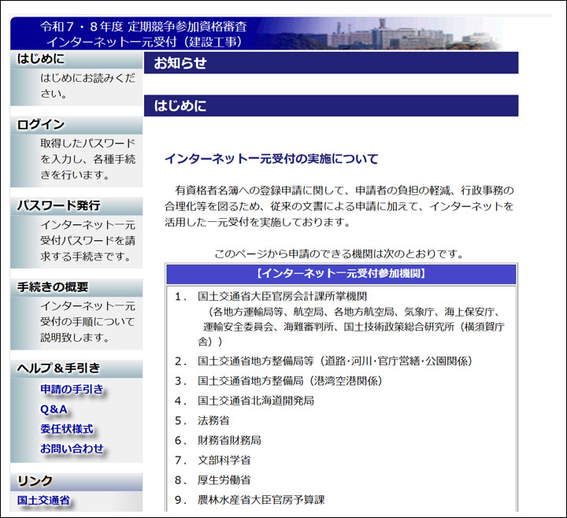Image resolution: width=567 pixels, height=518 pixels.
Task: Click the 【インターネット一元受付参加機関】 table header
Action: (x=341, y=274)
